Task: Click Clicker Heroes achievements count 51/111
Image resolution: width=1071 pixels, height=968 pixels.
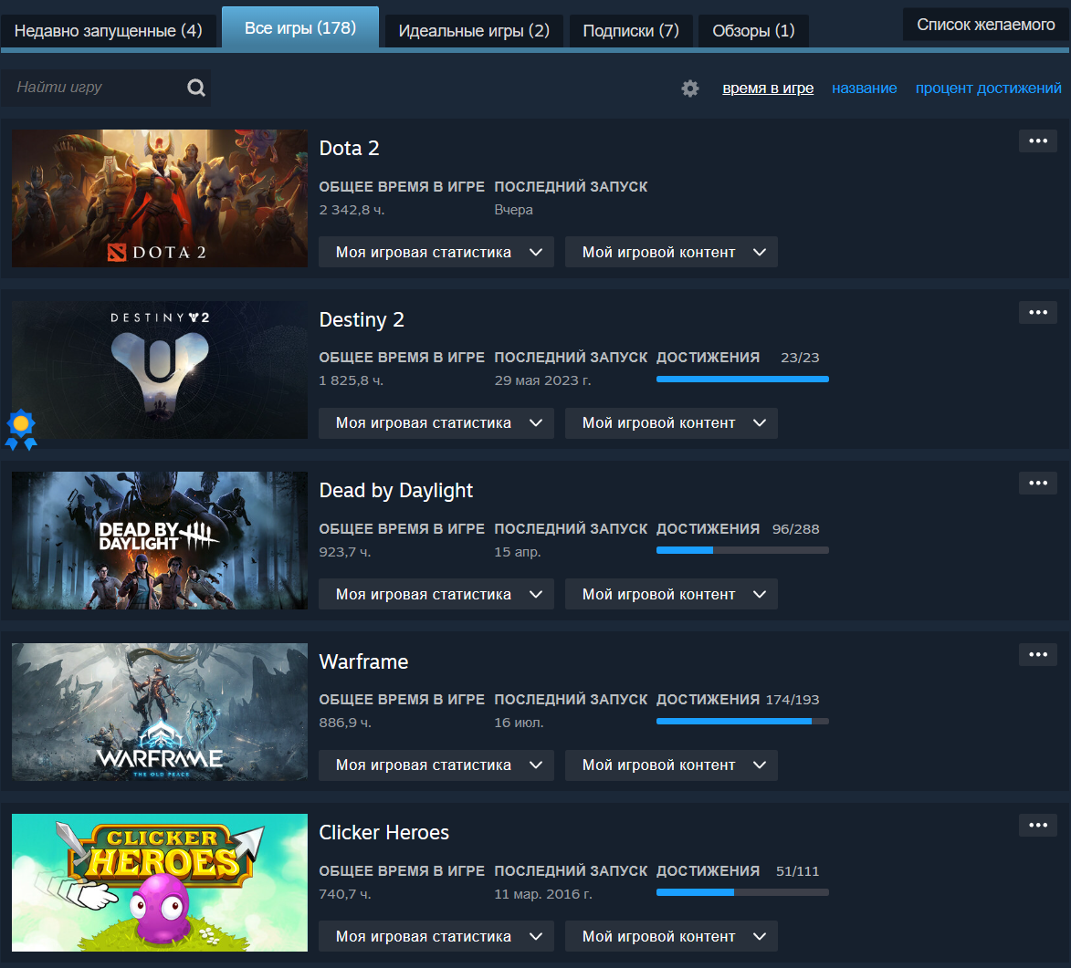Action: pos(797,871)
